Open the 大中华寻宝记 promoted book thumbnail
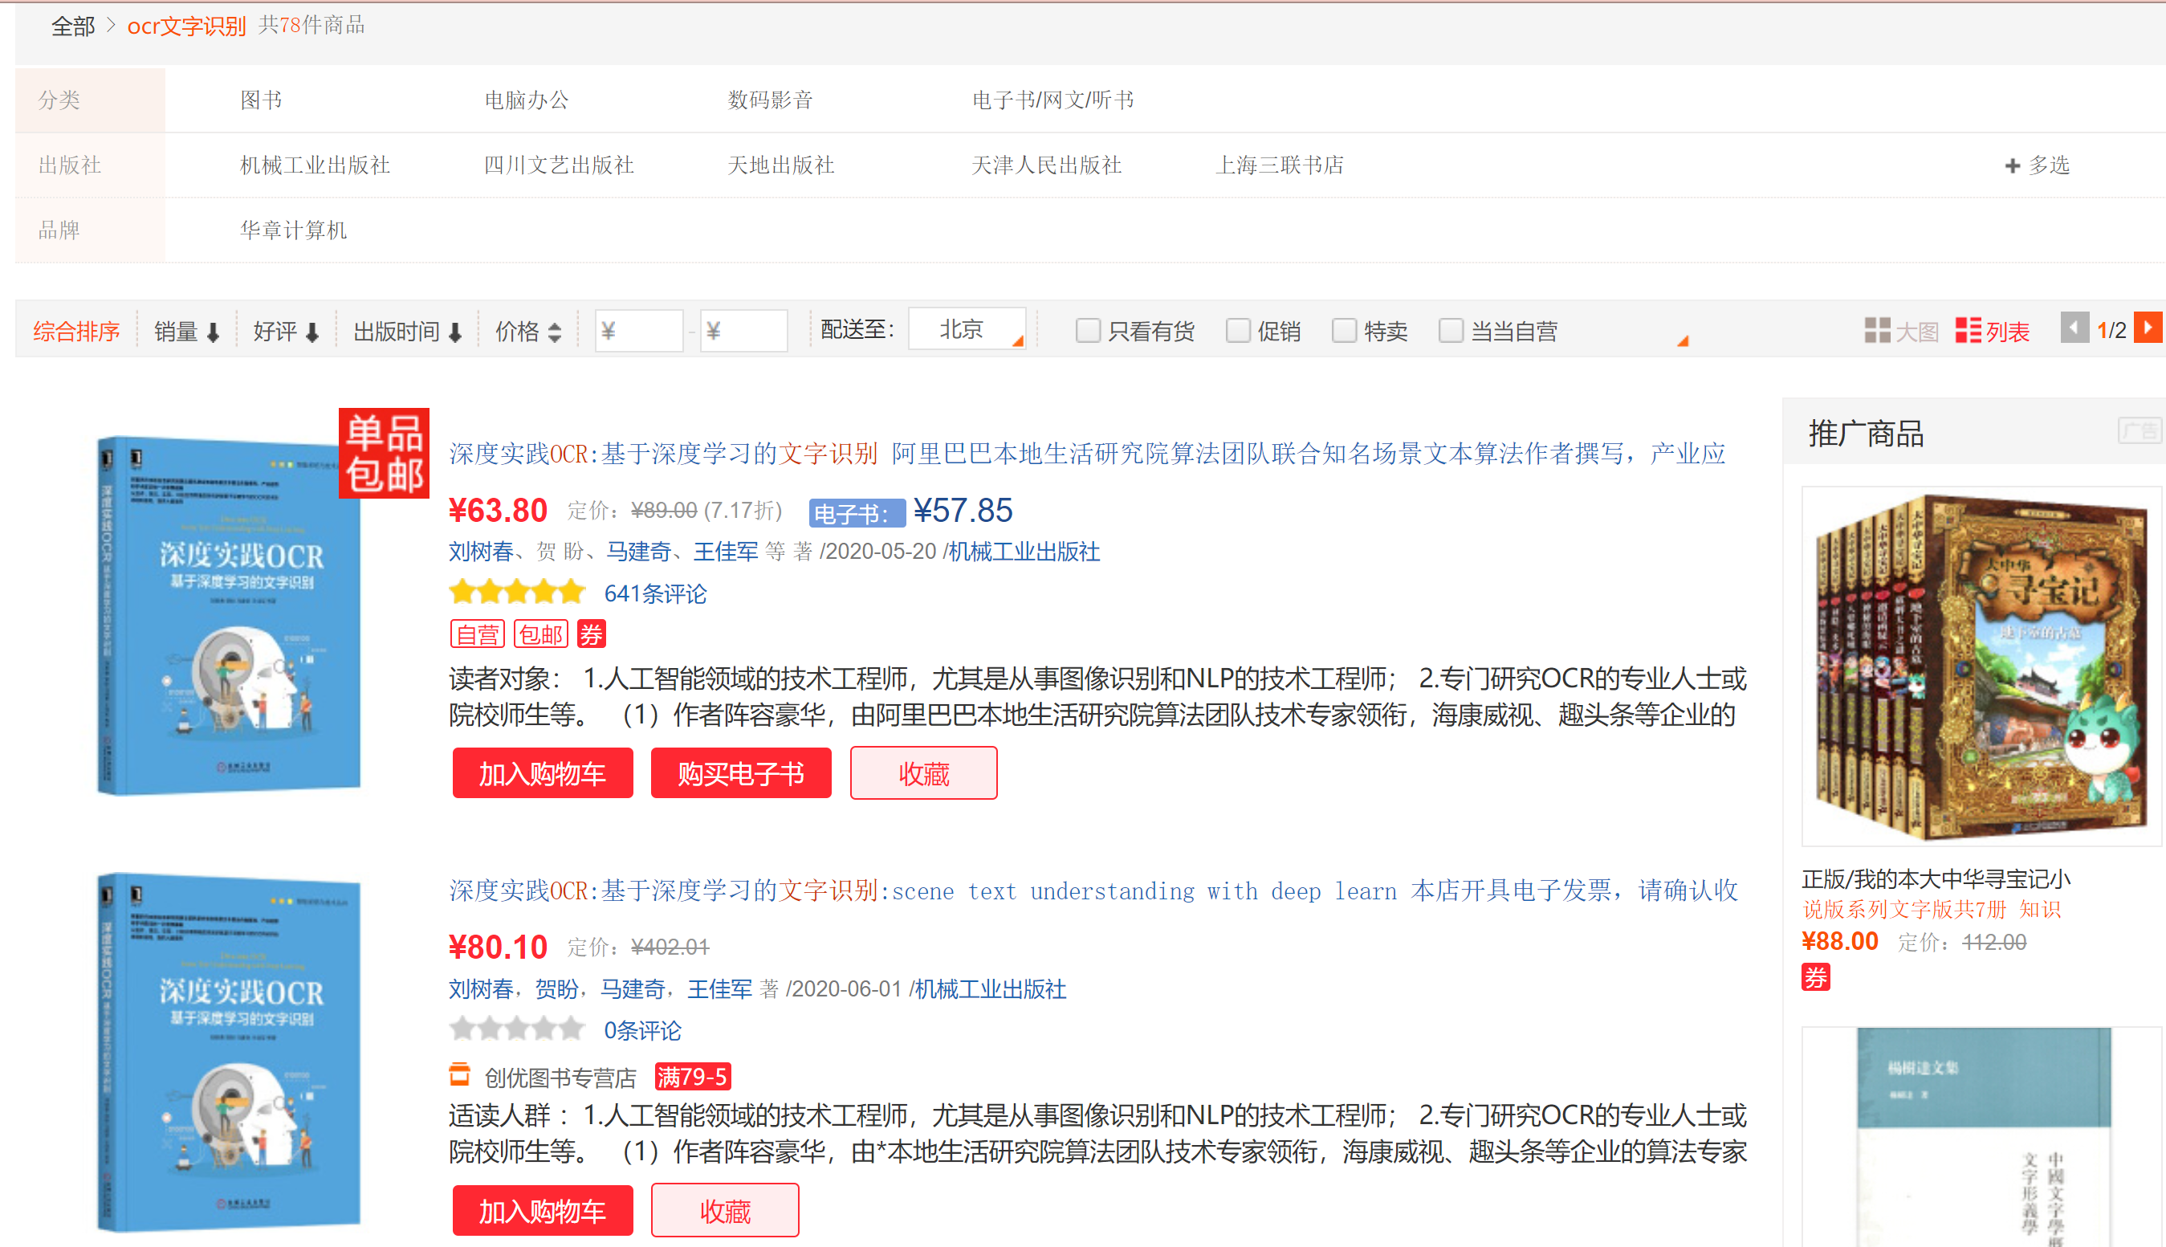The width and height of the screenshot is (2166, 1247). (x=1981, y=666)
